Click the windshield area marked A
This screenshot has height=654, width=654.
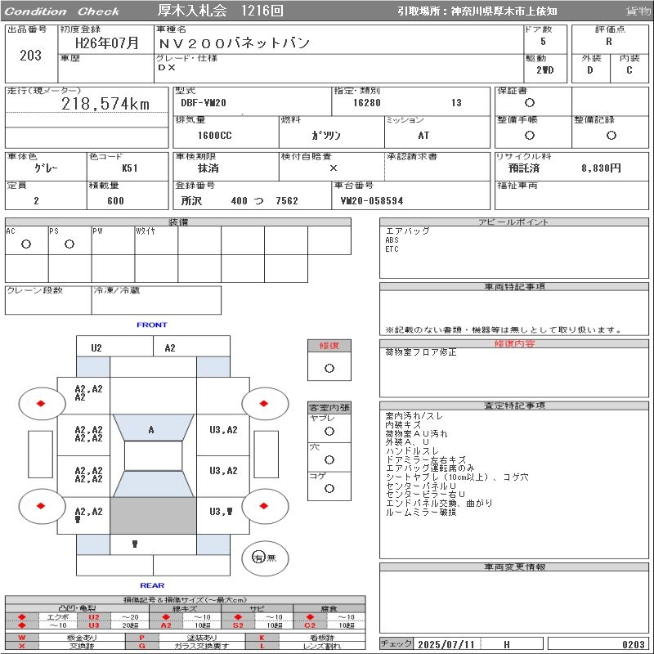(151, 429)
